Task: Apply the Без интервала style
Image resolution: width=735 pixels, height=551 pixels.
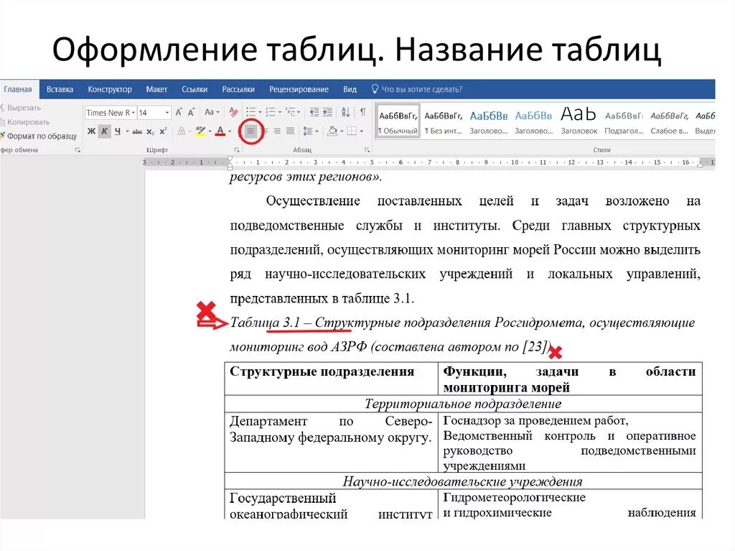Action: point(443,122)
